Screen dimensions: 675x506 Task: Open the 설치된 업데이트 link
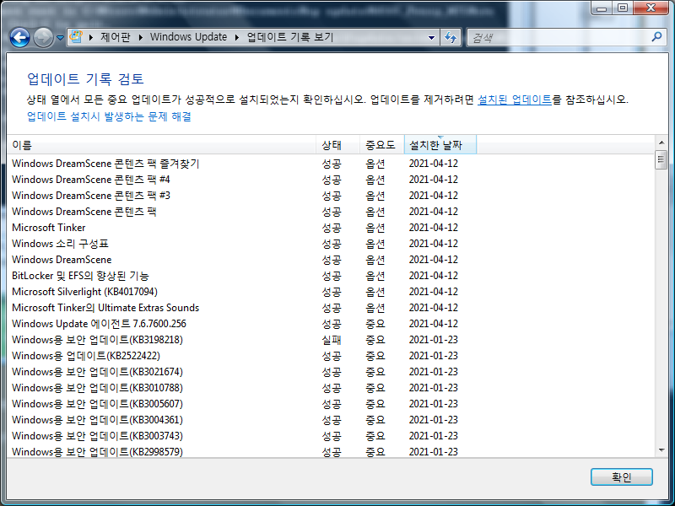515,100
